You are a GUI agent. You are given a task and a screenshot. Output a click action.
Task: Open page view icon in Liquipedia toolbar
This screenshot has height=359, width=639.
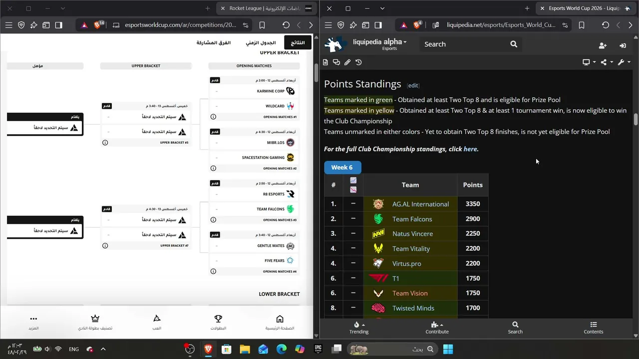325,62
